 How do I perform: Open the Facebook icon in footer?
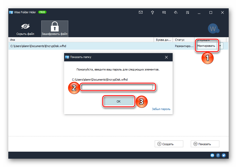[218, 155]
